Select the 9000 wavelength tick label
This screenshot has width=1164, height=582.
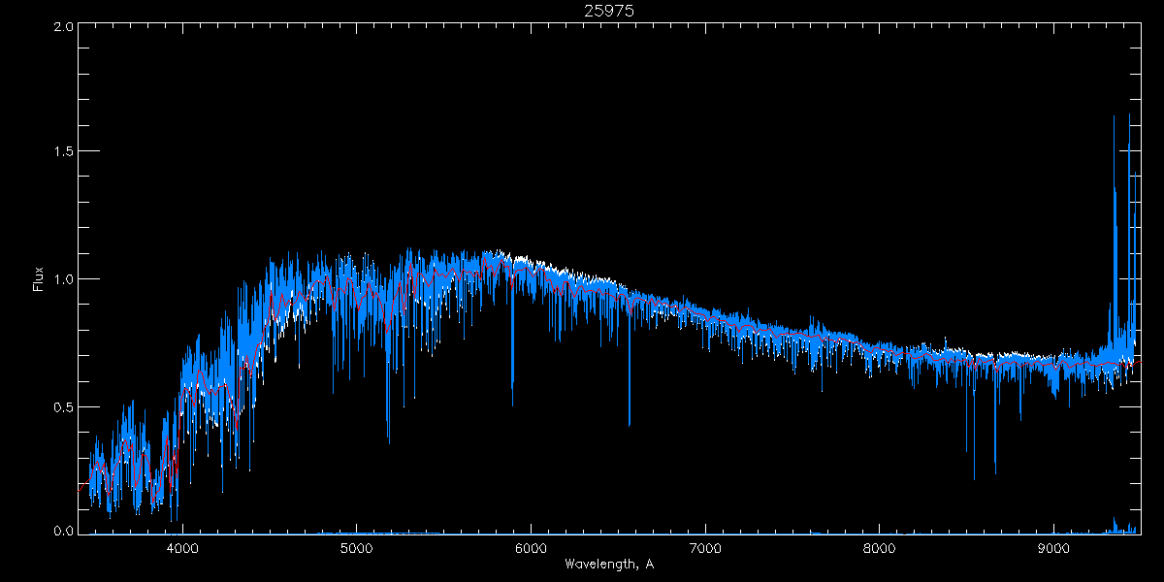click(1054, 547)
